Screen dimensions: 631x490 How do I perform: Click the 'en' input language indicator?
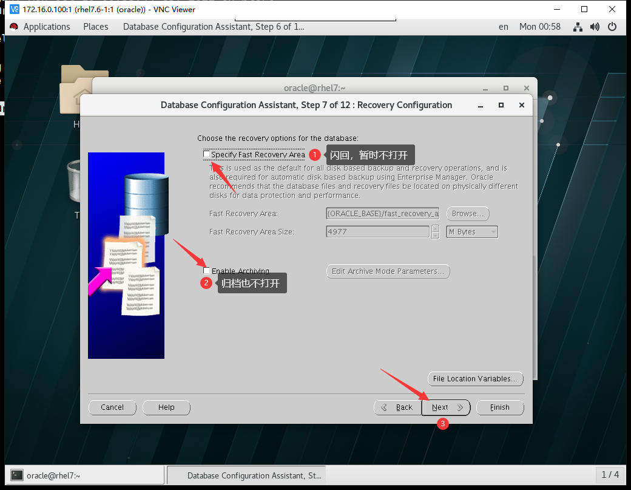tap(504, 27)
